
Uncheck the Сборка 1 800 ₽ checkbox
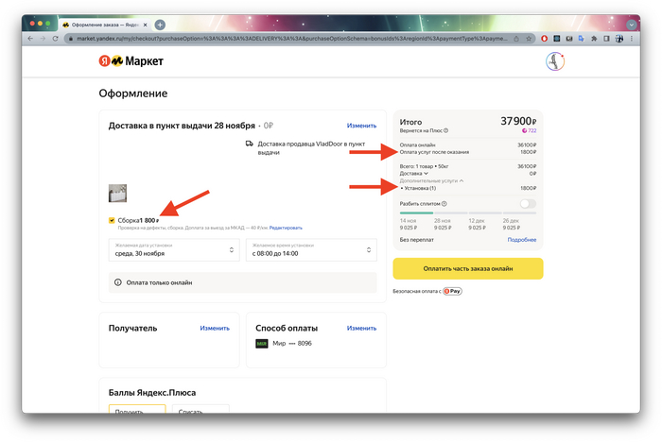[112, 220]
